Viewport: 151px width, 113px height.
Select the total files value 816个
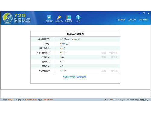pyautogui.click(x=63, y=48)
